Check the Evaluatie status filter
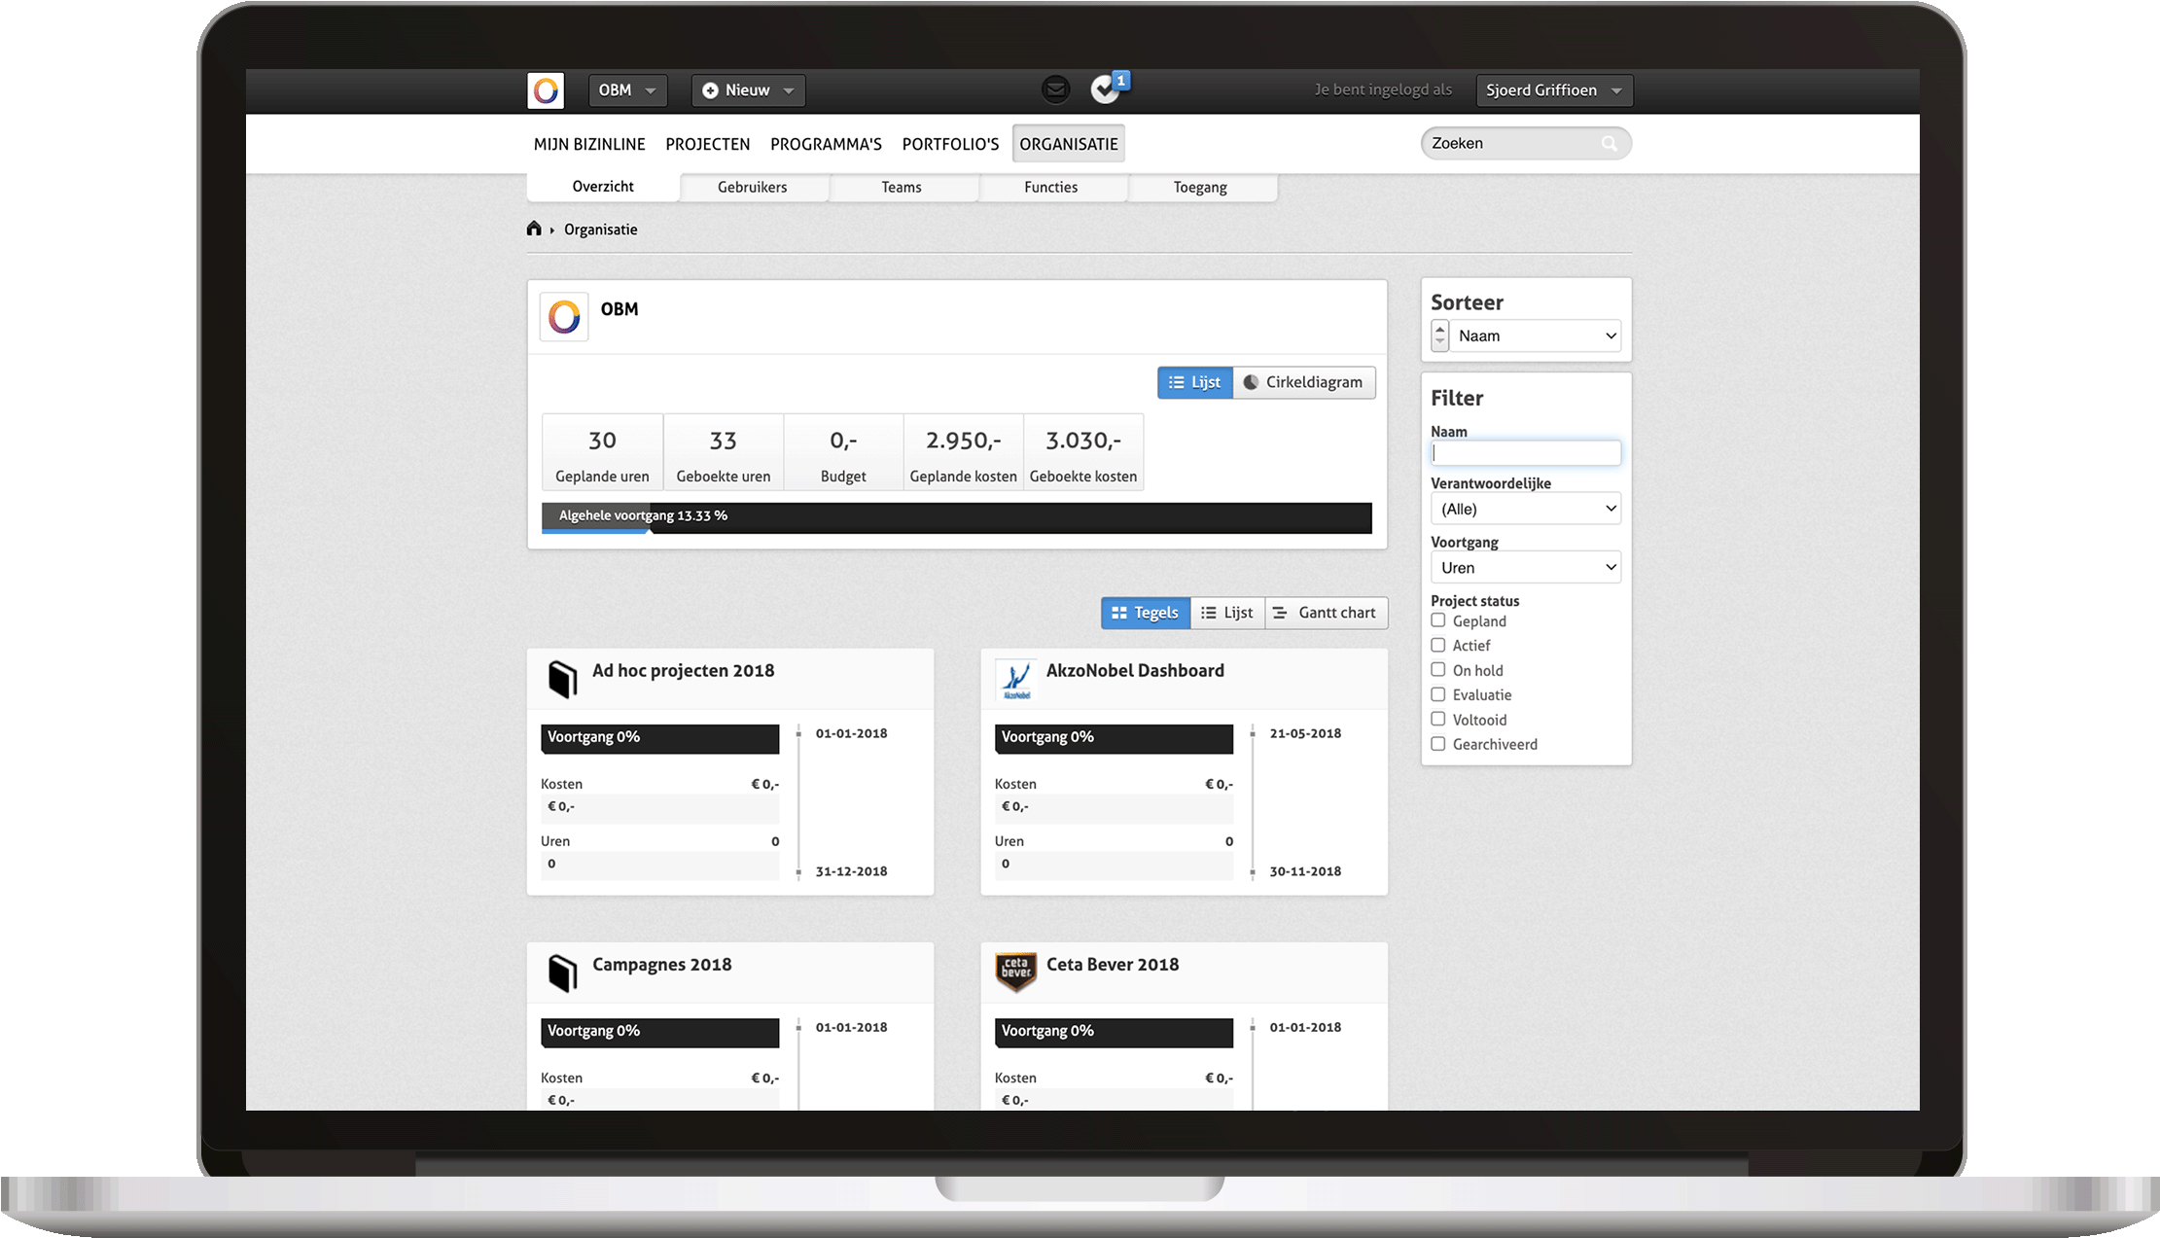The image size is (2160, 1238). point(1438,694)
